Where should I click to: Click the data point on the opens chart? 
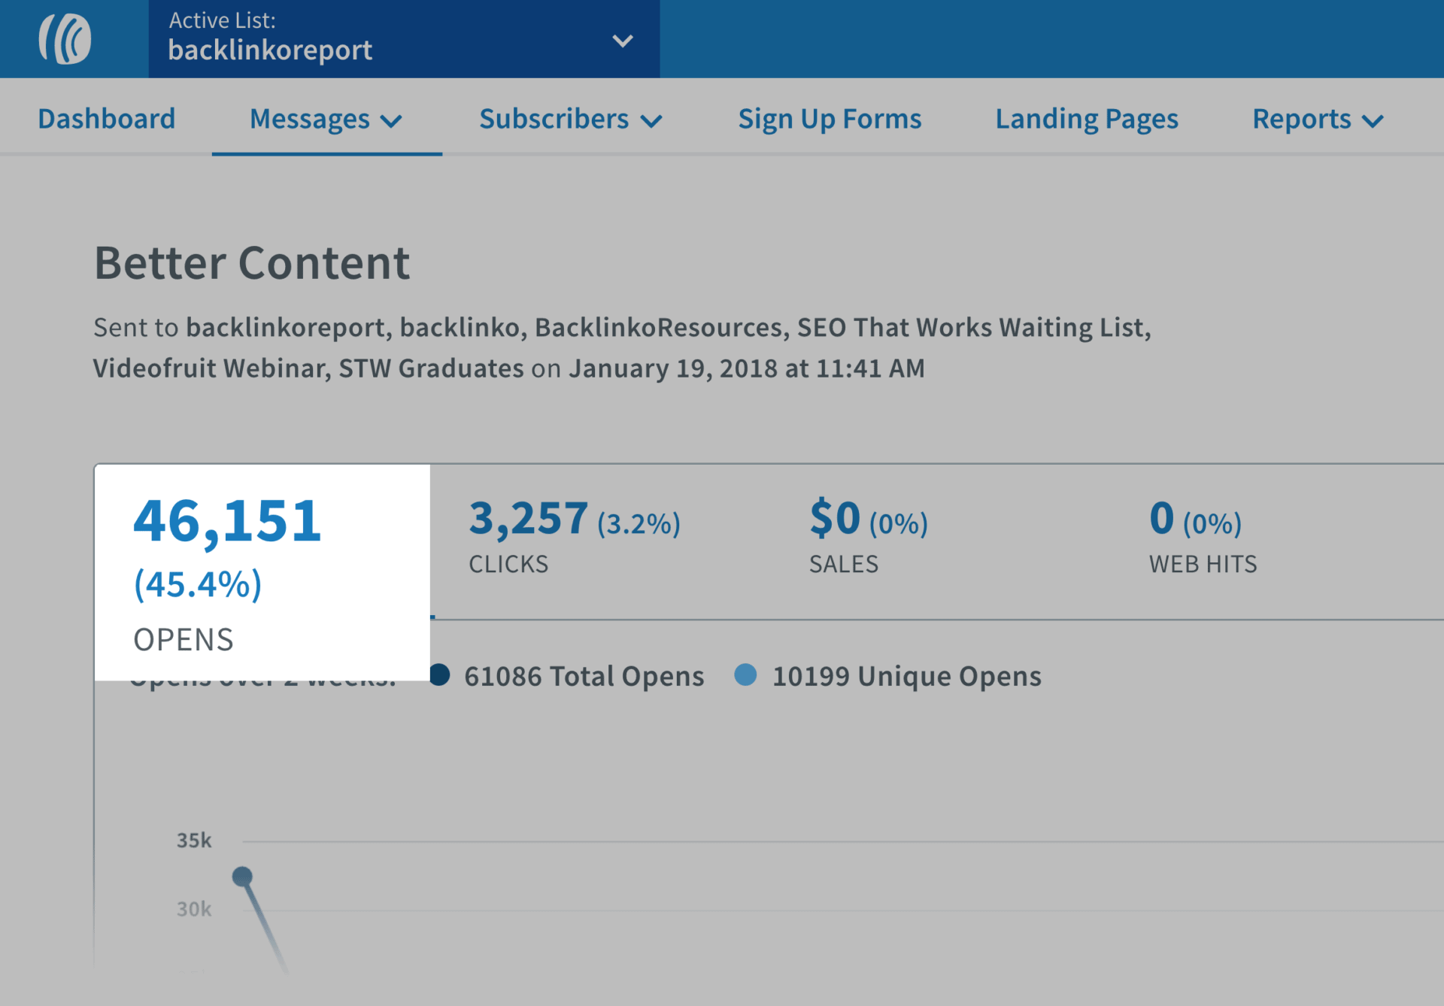pos(242,875)
